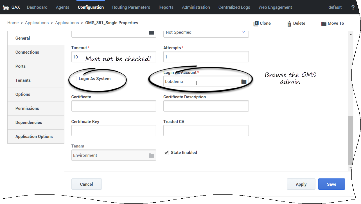Open the Dashboard menu

pyautogui.click(x=37, y=7)
